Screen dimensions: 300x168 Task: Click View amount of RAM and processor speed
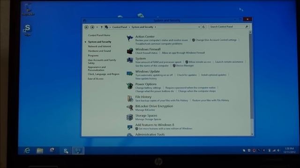pos(158,62)
